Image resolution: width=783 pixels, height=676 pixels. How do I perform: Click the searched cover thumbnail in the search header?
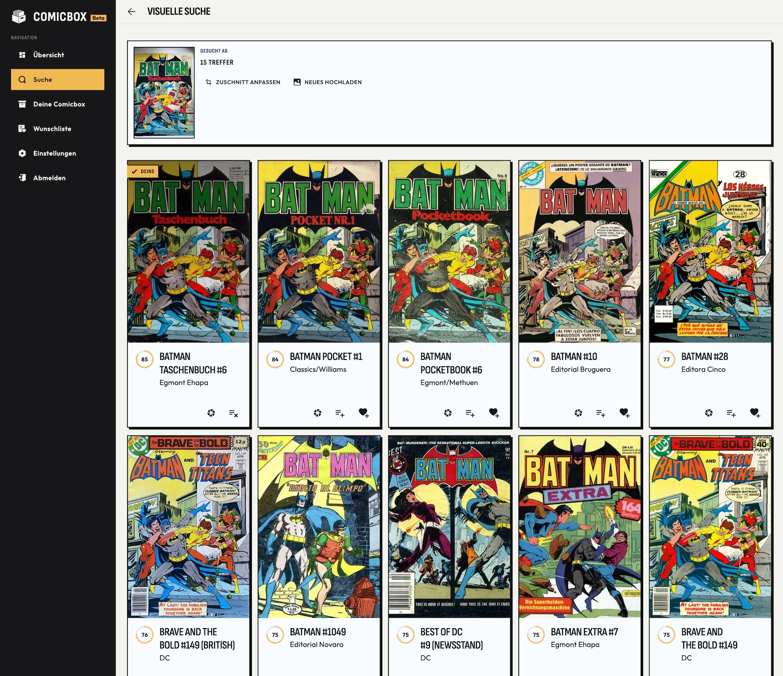pos(164,92)
